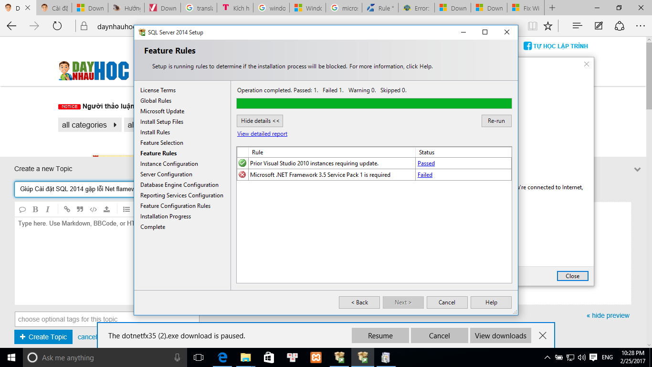Click the speech bubble icon in editor toolbar
Screen dimensions: 652x367
pyautogui.click(x=22, y=209)
